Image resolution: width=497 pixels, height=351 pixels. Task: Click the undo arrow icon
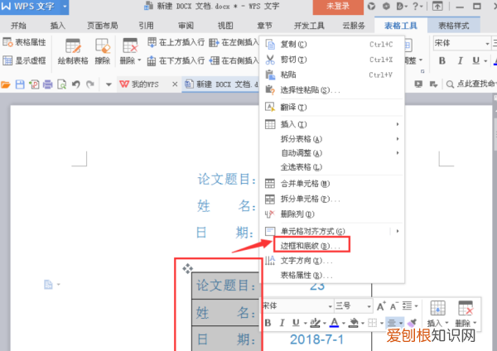75,84
